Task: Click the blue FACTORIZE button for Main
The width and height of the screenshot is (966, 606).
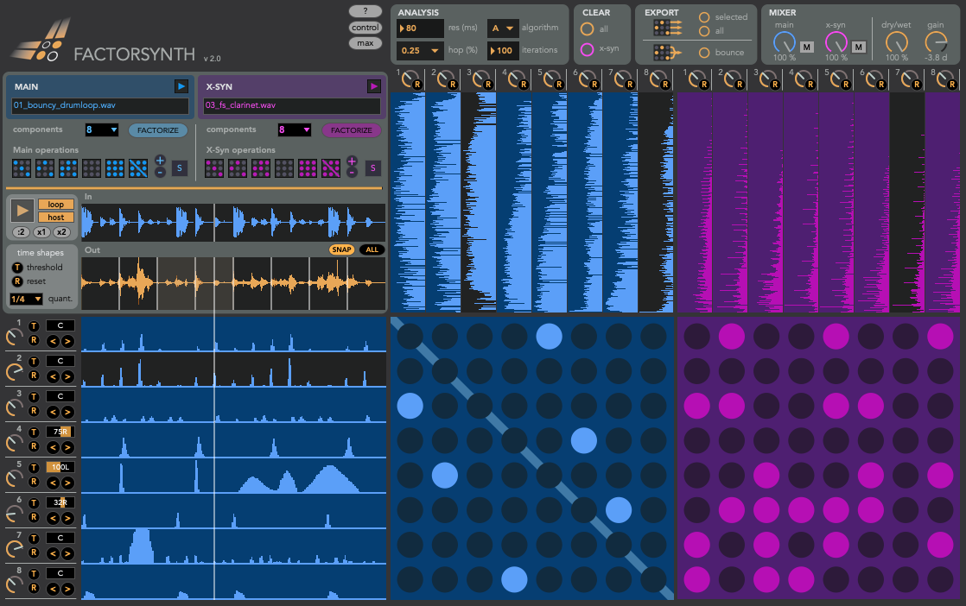Action: point(158,130)
